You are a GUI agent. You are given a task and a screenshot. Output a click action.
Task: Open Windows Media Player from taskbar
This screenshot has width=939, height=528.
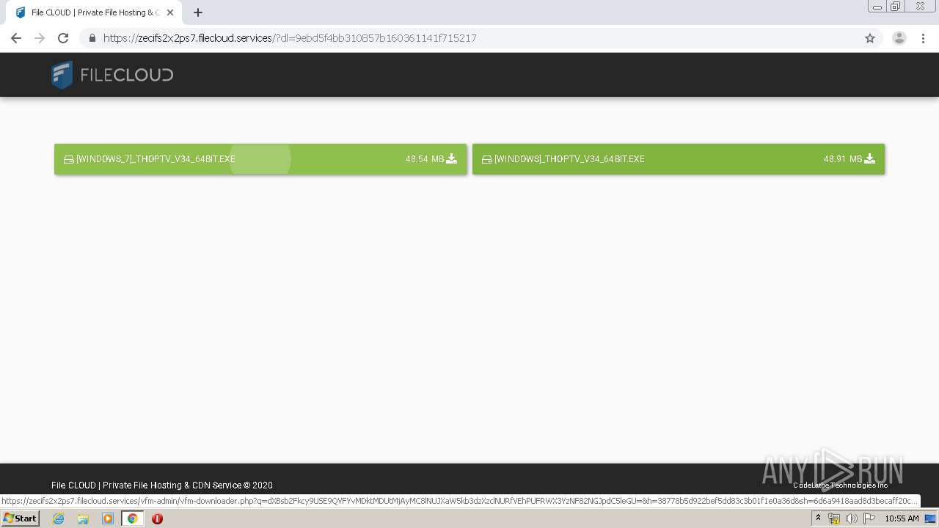point(108,518)
